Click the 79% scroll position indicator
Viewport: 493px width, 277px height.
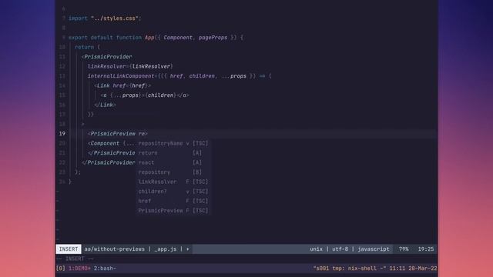pos(404,249)
